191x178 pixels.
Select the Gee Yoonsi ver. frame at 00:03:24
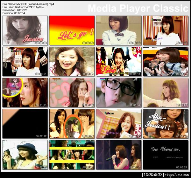[166, 155]
